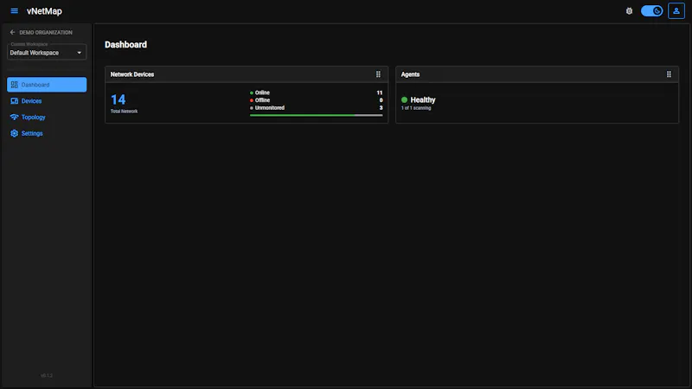
Task: Open the hamburger menu icon
Action: pos(14,11)
